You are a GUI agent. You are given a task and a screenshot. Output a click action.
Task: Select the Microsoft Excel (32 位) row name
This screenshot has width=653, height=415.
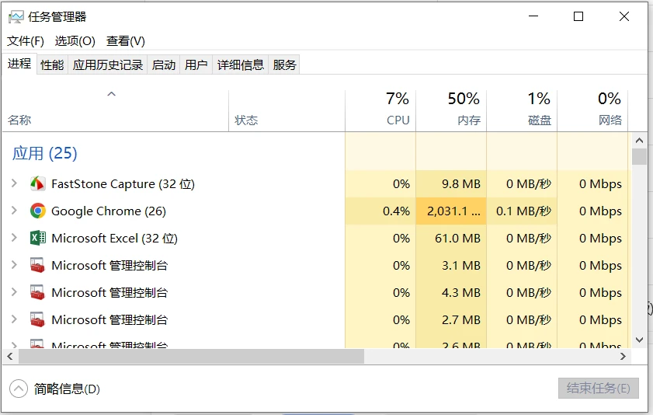[114, 238]
